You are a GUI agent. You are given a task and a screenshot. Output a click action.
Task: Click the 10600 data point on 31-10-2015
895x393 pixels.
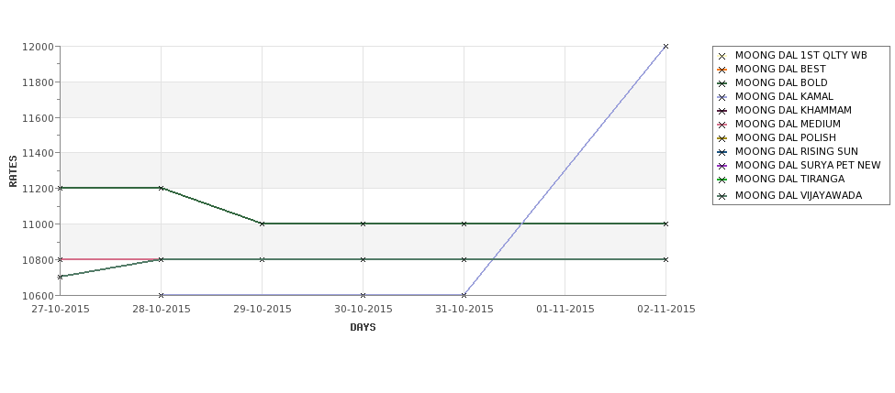coord(464,295)
